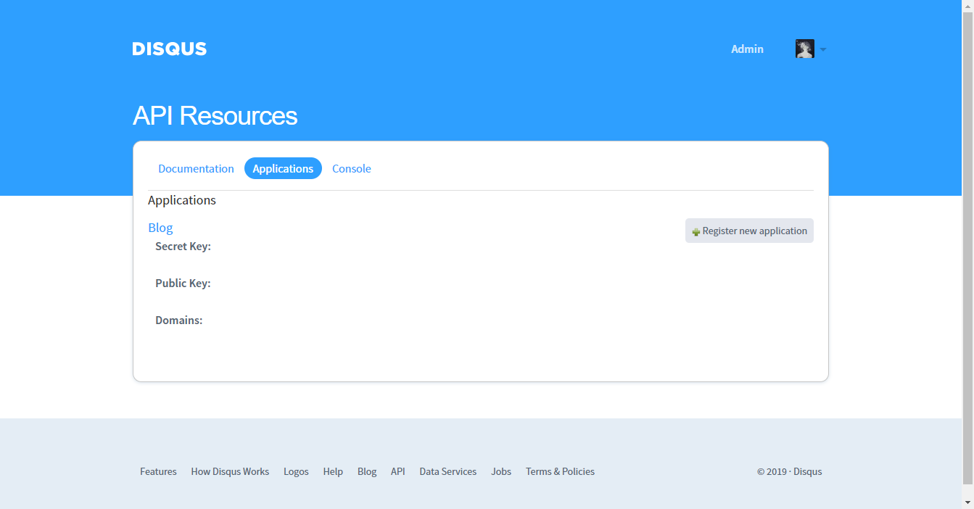
Task: Click the page scrollbar down arrow
Action: [x=967, y=502]
